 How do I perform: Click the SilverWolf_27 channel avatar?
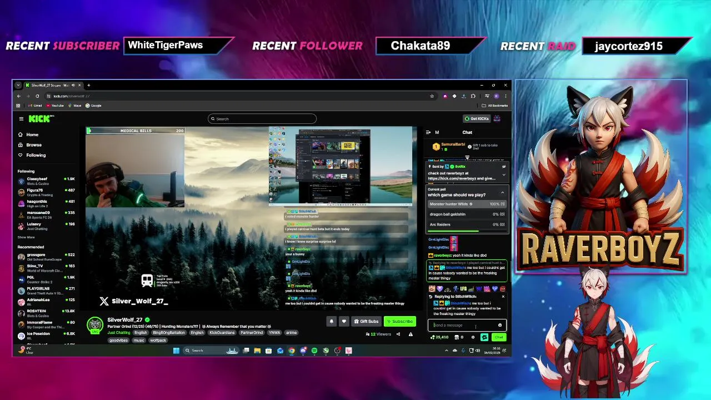(95, 324)
